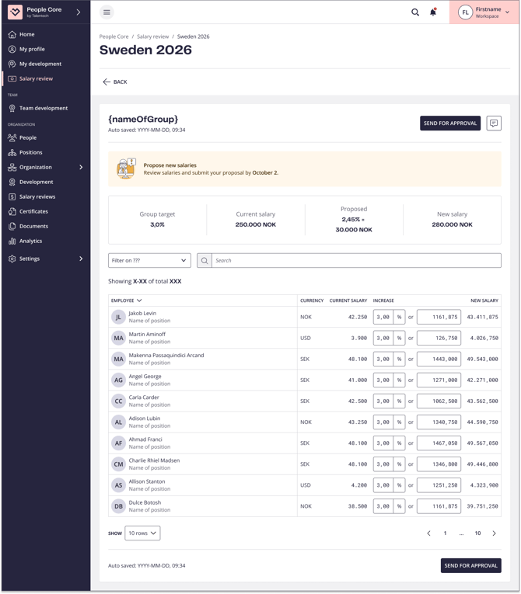The height and width of the screenshot is (594, 521).
Task: Click Angel George's AG avatar
Action: [118, 380]
